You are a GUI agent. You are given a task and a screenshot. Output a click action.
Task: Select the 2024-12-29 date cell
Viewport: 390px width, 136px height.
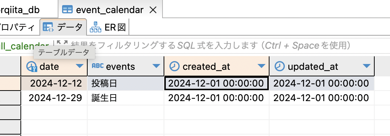[x=54, y=98]
